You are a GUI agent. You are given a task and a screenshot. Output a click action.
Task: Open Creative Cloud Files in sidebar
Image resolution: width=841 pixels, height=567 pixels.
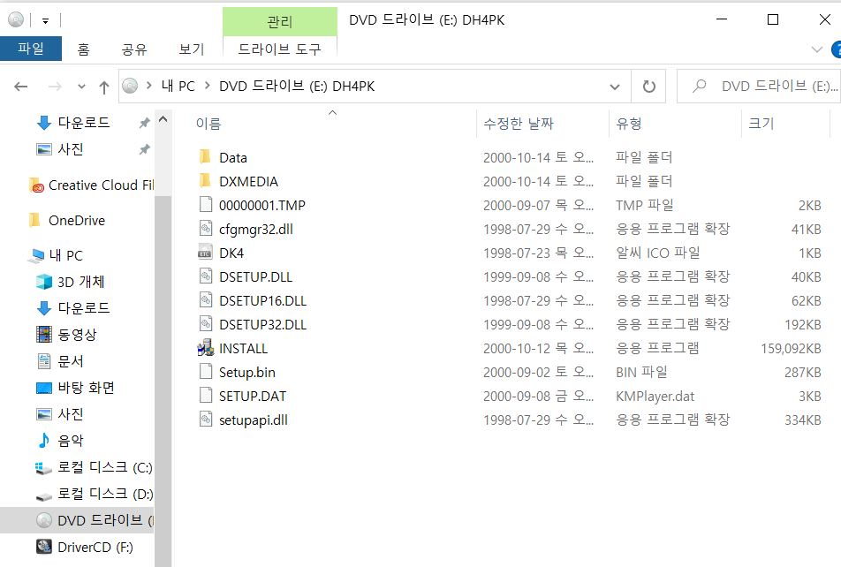[91, 185]
